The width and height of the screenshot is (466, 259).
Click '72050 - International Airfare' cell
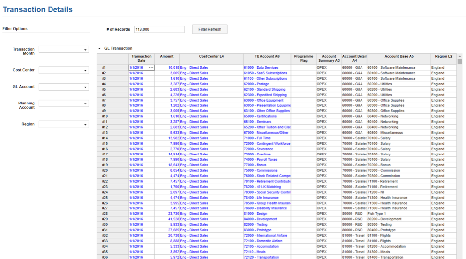267,236
